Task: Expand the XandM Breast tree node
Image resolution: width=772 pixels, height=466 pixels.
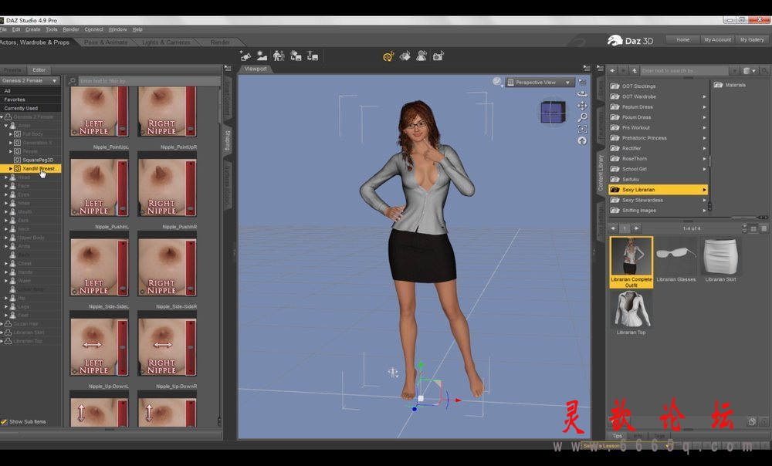Action: point(11,168)
